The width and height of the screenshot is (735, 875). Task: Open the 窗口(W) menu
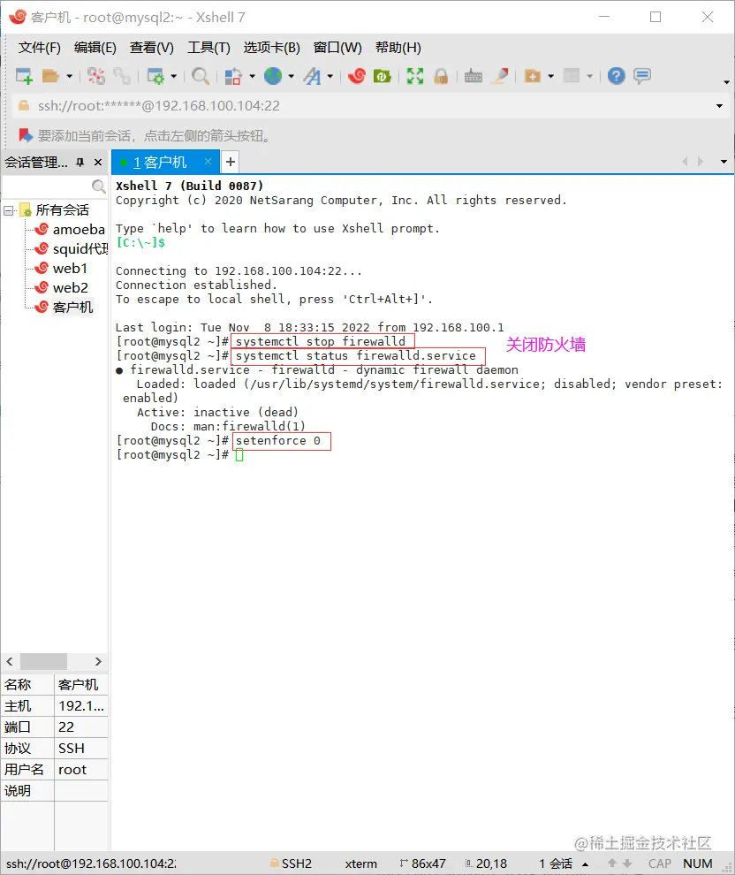point(337,48)
